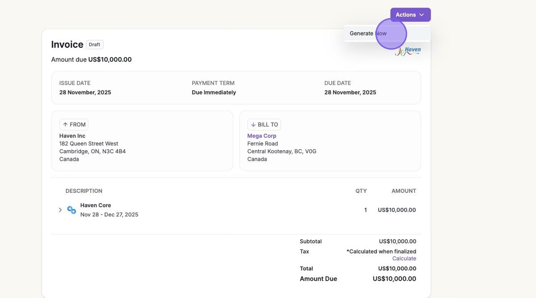Click the up arrow in FROM label
The image size is (536, 298).
click(x=65, y=125)
